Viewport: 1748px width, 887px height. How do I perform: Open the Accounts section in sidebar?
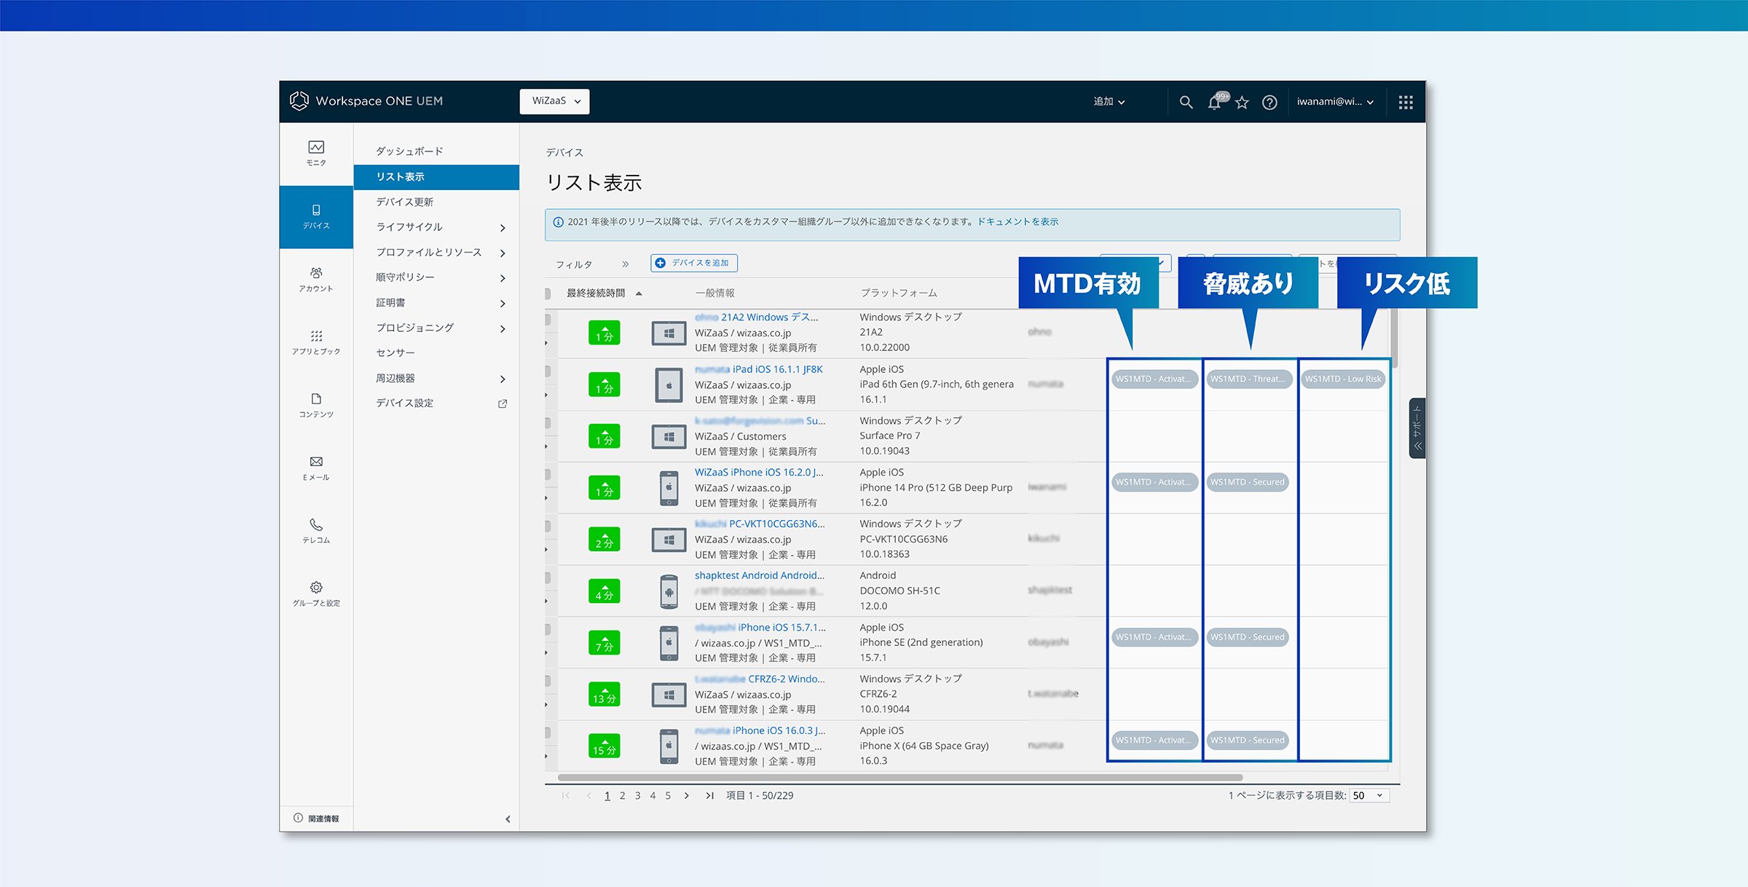pyautogui.click(x=316, y=280)
